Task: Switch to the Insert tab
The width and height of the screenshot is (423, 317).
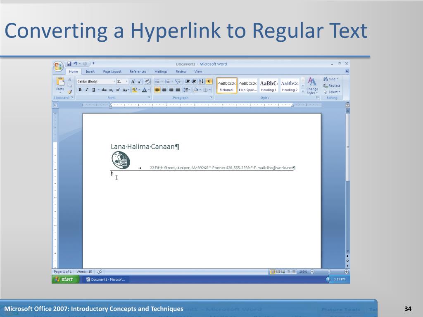Action: (90, 71)
